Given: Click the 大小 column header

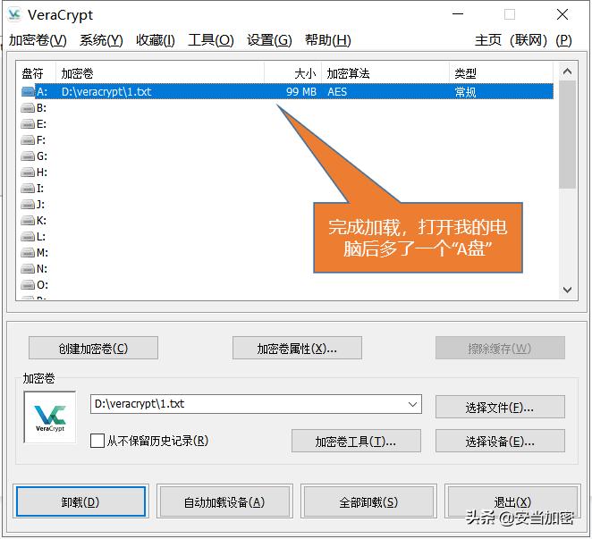Looking at the screenshot, I should [293, 72].
